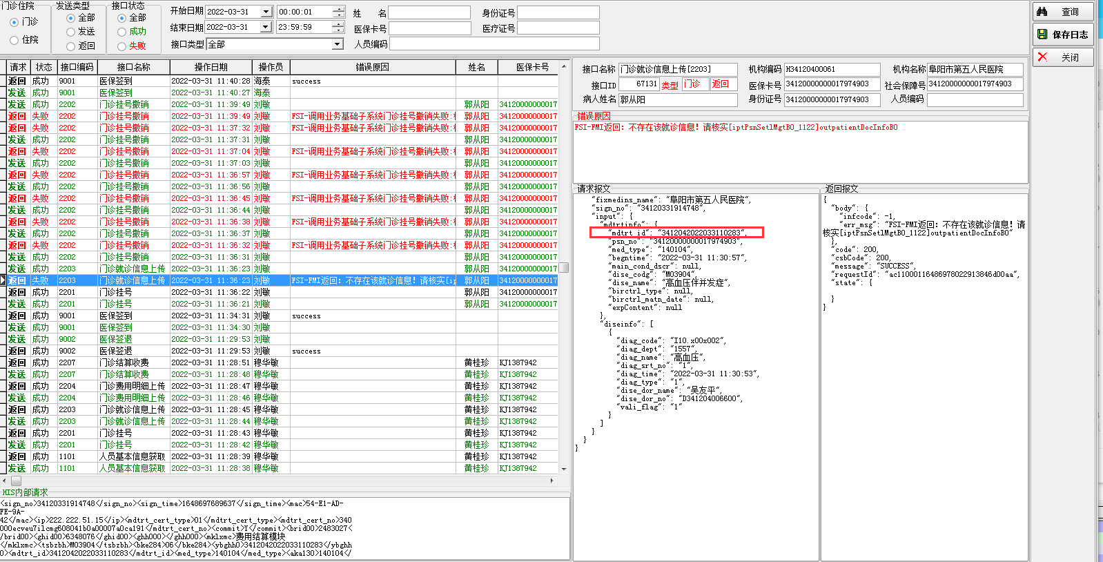The width and height of the screenshot is (1103, 562).
Task: Click the horizontal scrollbar right arrow of the log table
Action: pyautogui.click(x=551, y=481)
